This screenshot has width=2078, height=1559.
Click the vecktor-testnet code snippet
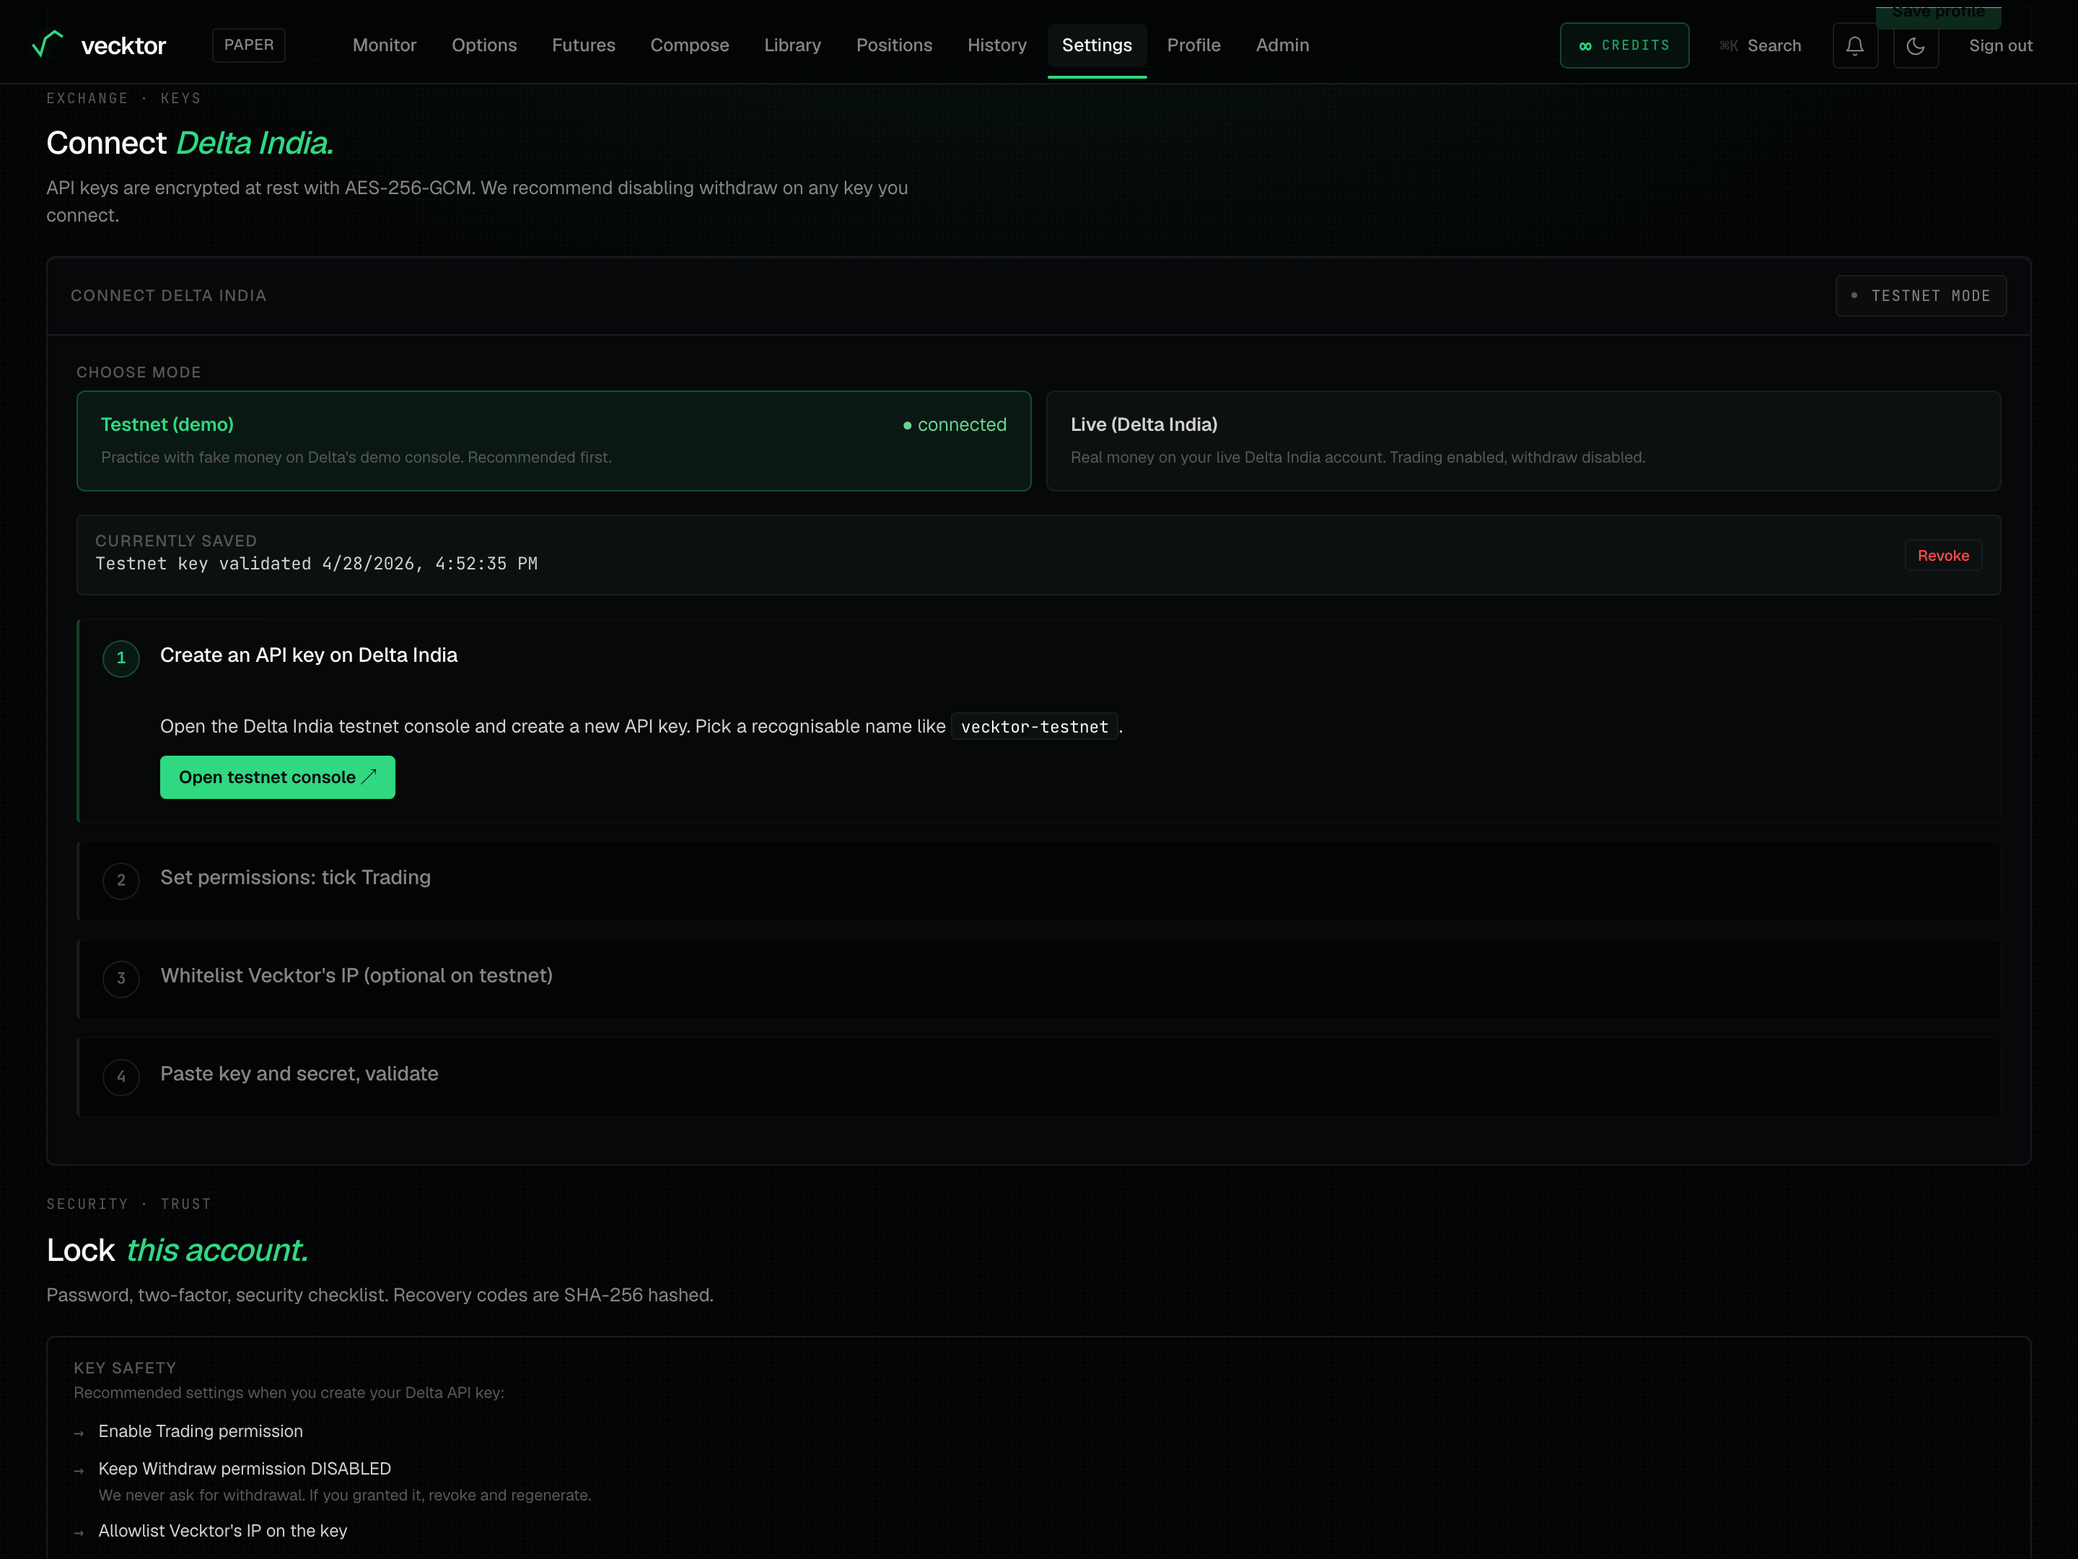coord(1034,726)
